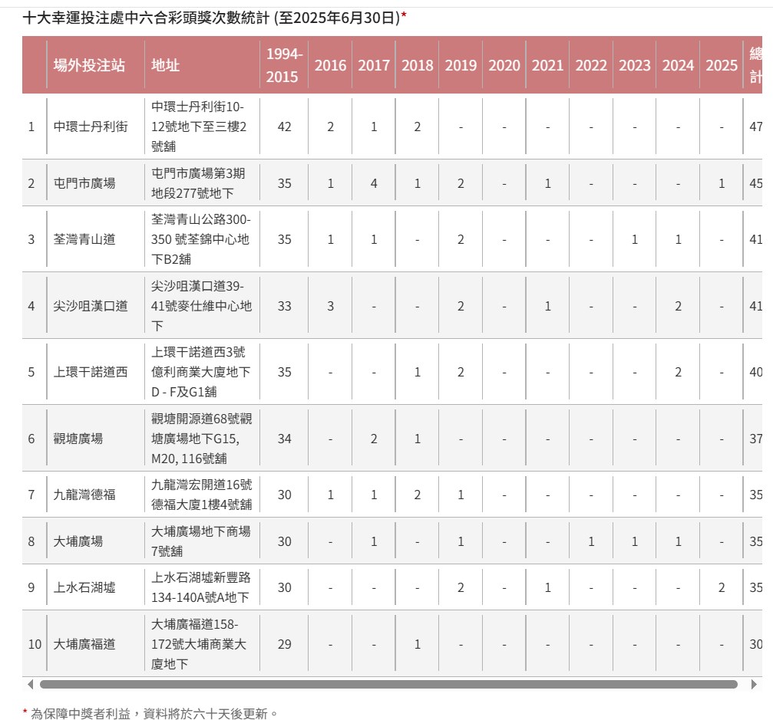Click the 2018 header above the columns
This screenshot has height=720, width=773.
(x=417, y=65)
